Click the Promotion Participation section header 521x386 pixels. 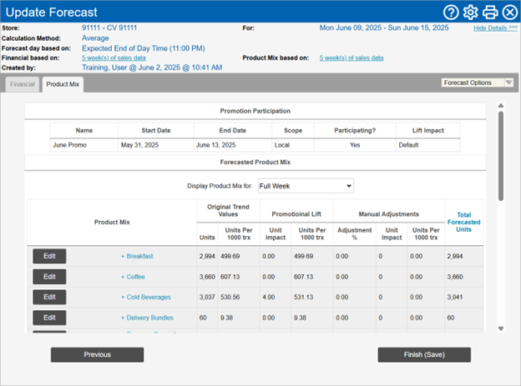point(255,111)
